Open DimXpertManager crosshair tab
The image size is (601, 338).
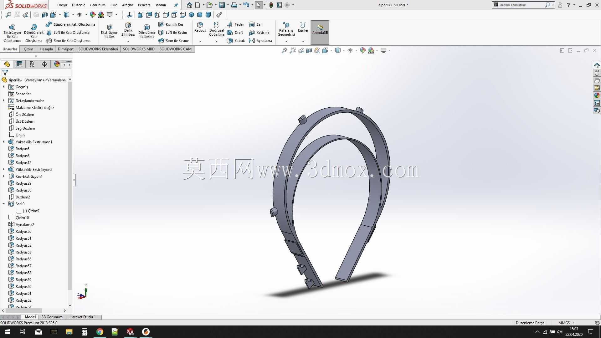(44, 64)
